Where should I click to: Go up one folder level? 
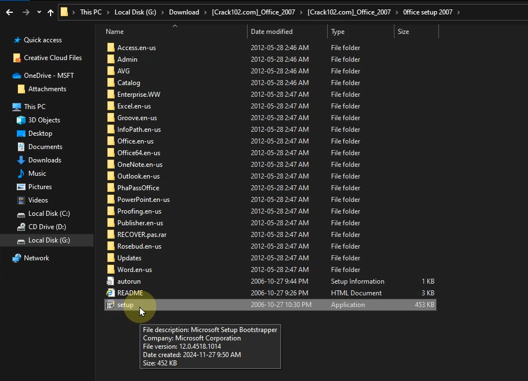coord(51,12)
